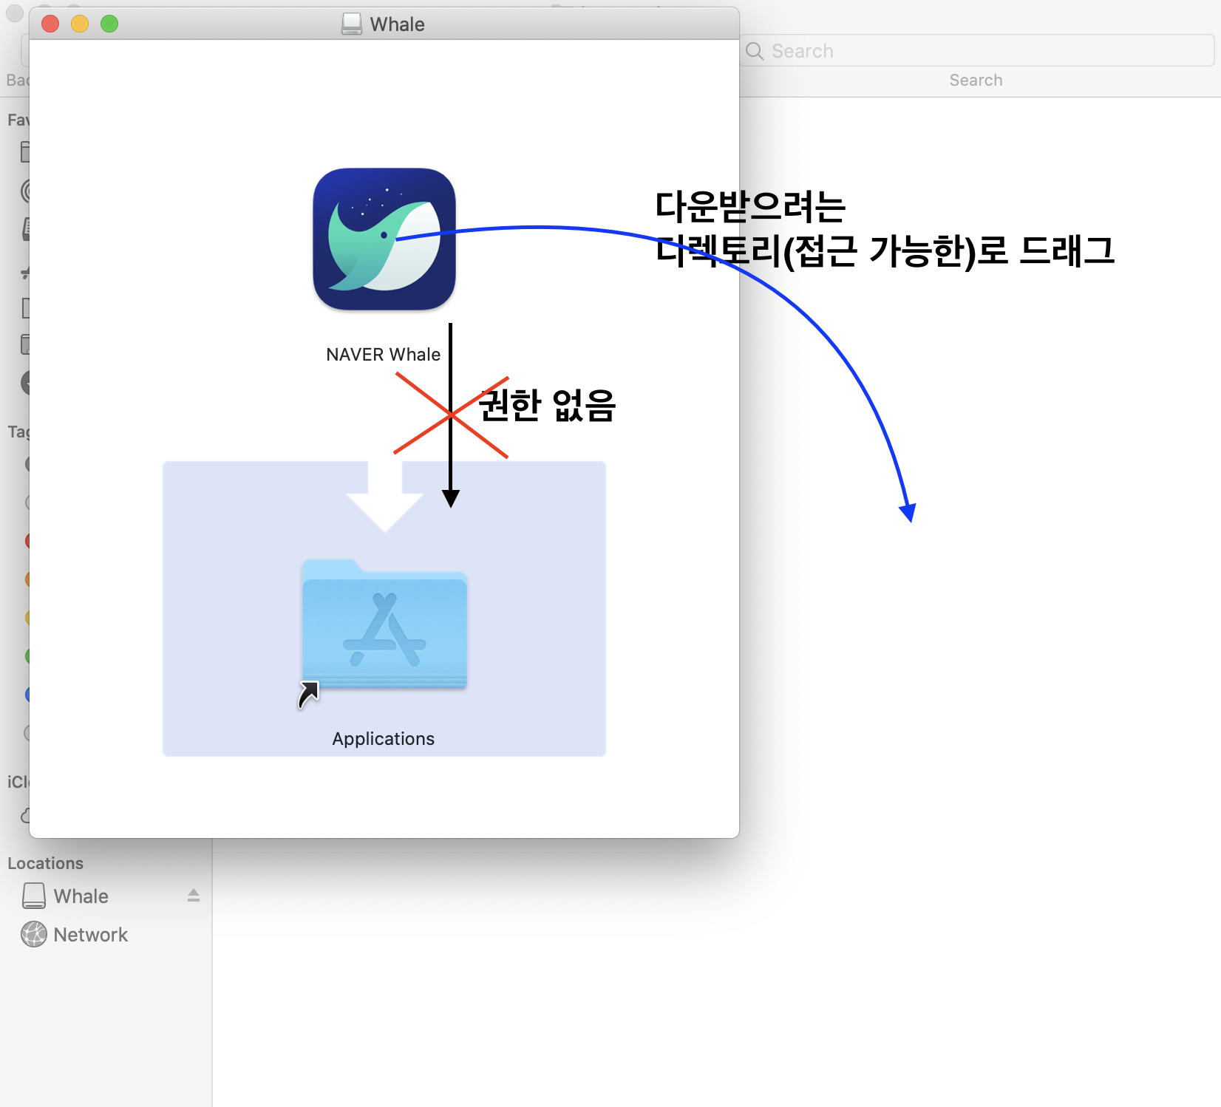Click the Whale disk drive sidebar icon
Screen dimensions: 1221x1107
coord(34,896)
